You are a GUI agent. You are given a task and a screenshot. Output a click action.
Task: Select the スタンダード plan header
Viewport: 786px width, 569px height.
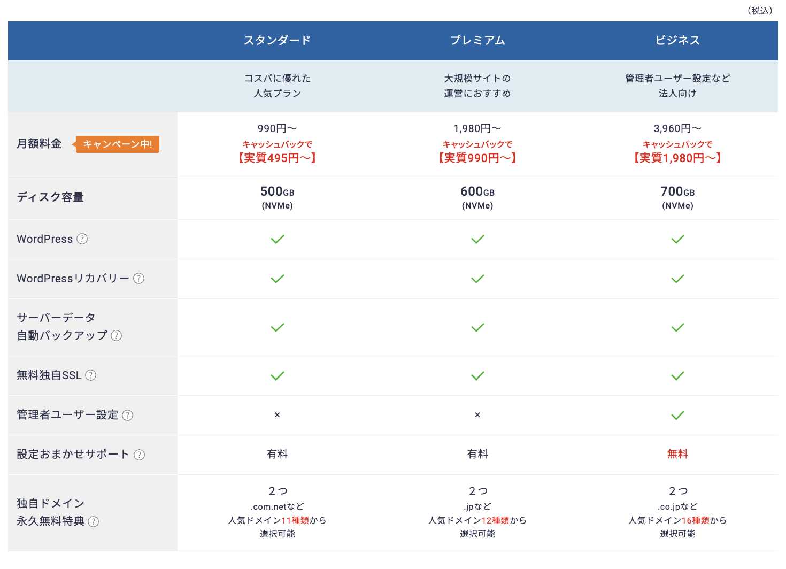(x=278, y=41)
